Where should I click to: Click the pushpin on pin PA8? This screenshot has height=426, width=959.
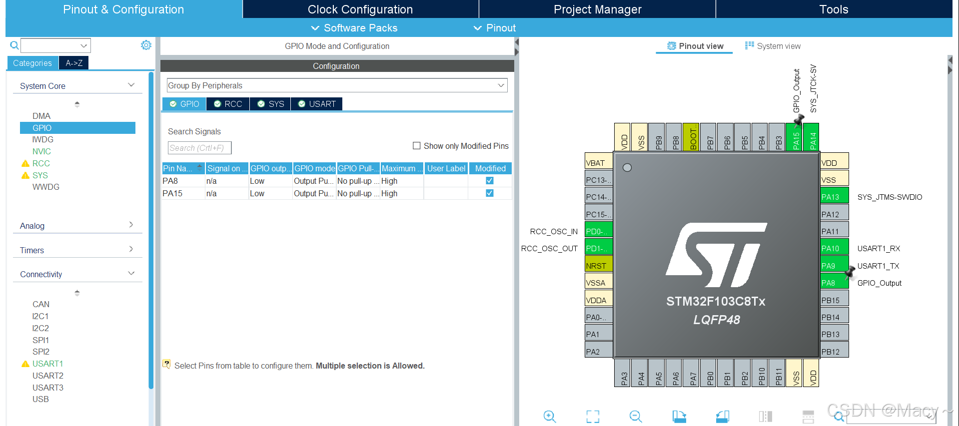pos(850,272)
